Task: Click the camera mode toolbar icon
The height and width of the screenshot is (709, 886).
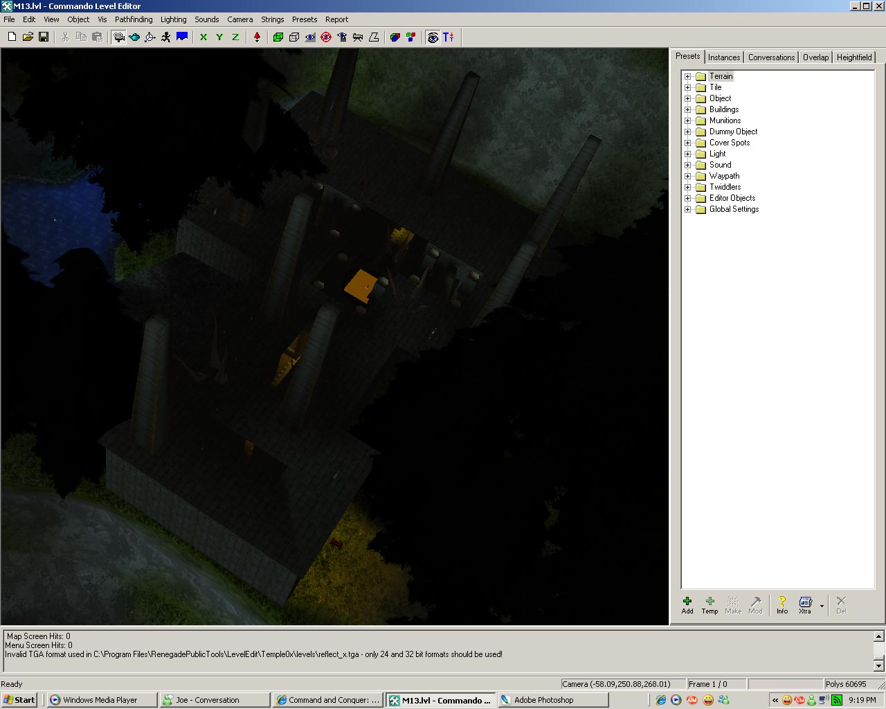Action: click(119, 37)
